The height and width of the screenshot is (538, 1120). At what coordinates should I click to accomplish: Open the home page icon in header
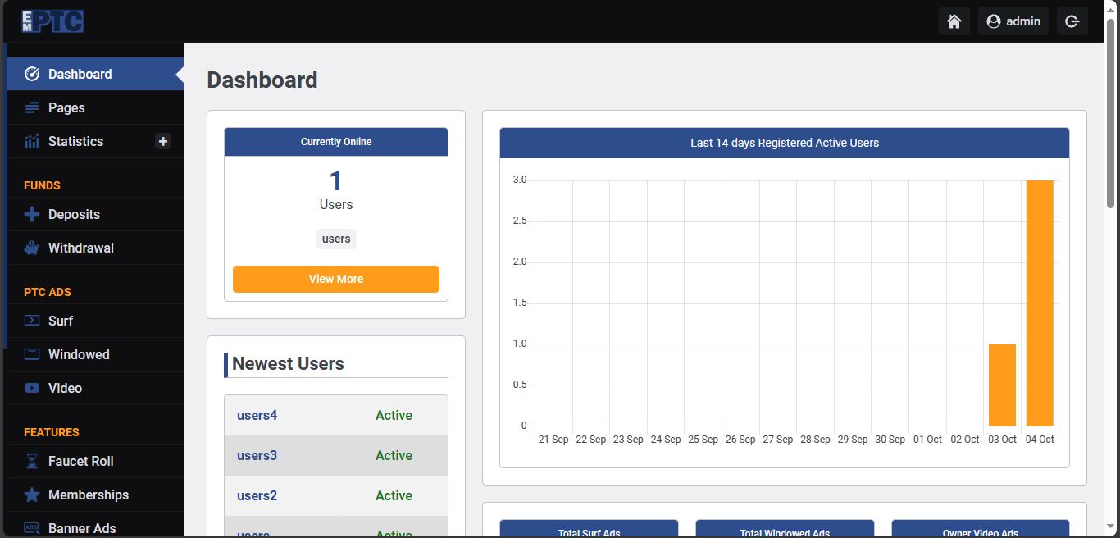click(954, 21)
